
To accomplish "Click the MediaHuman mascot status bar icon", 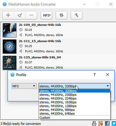I will (x=94, y=123).
